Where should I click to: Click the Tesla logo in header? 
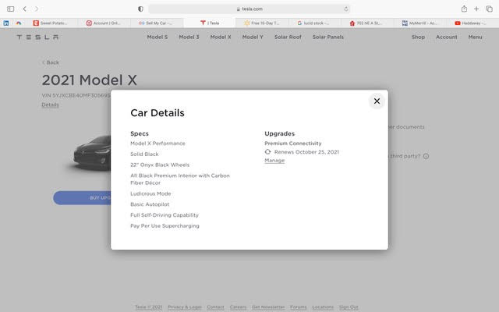pyautogui.click(x=37, y=37)
